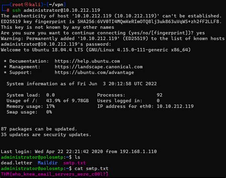Click the ssh command text
This screenshot has width=226, height=178.
16,10
